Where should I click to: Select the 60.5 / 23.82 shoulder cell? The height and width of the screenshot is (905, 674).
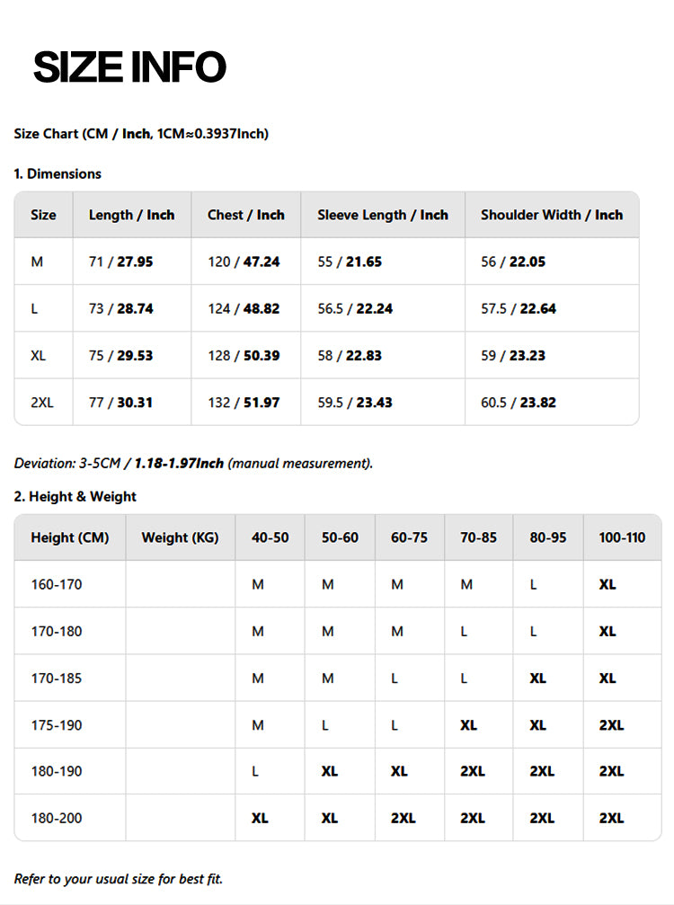click(518, 403)
